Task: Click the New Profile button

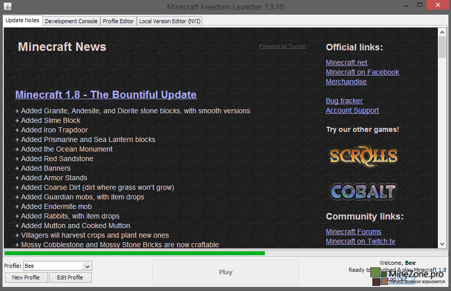Action: pyautogui.click(x=26, y=277)
